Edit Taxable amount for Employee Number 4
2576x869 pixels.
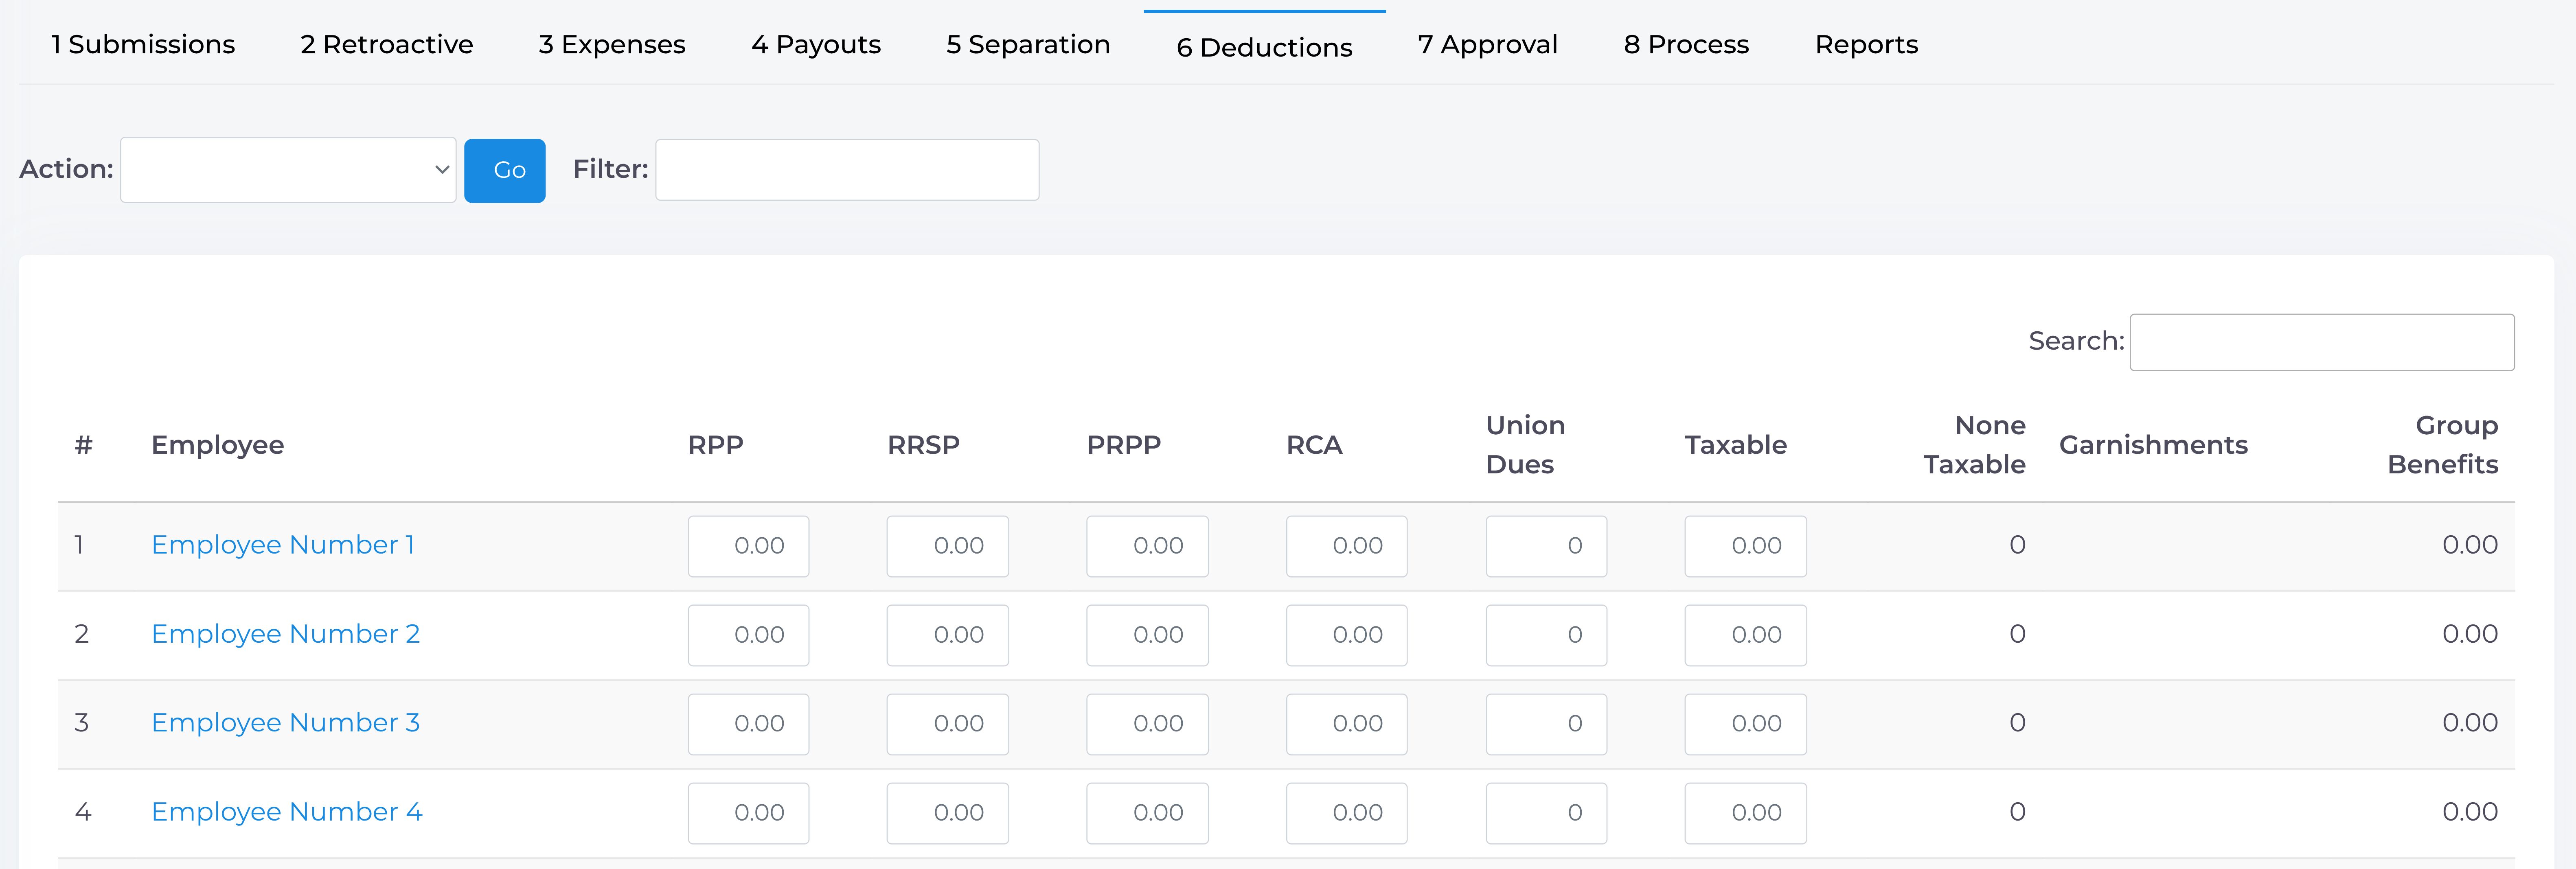[1745, 813]
